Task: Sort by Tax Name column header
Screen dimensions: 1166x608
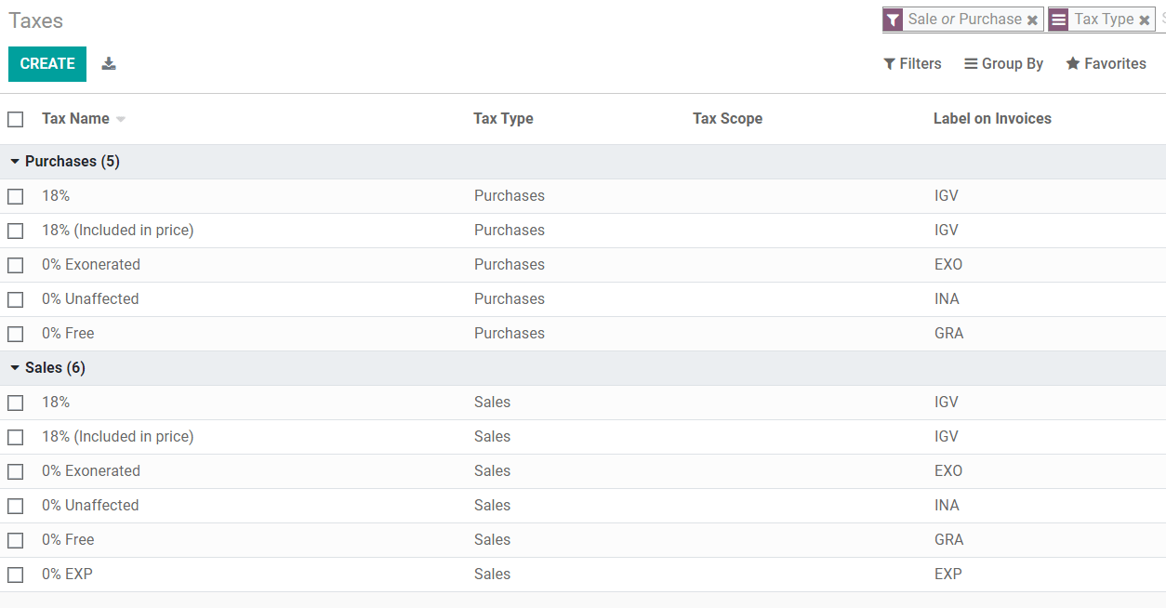Action: click(x=76, y=119)
